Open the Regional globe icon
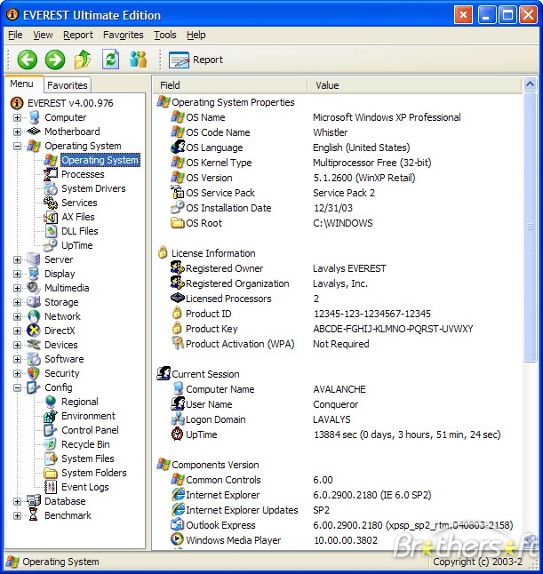Image resolution: width=543 pixels, height=574 pixels. point(51,402)
